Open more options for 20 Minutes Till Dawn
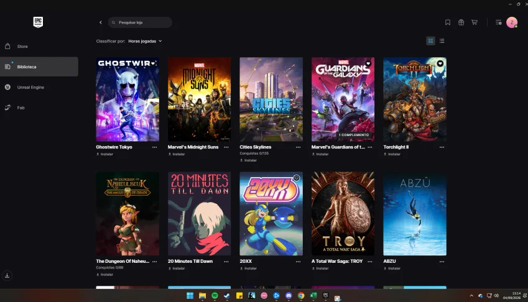The image size is (528, 302). pos(226,262)
